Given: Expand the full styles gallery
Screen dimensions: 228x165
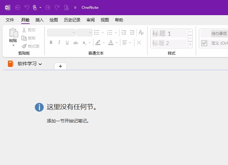Looking at the screenshot, I should tap(190, 45).
